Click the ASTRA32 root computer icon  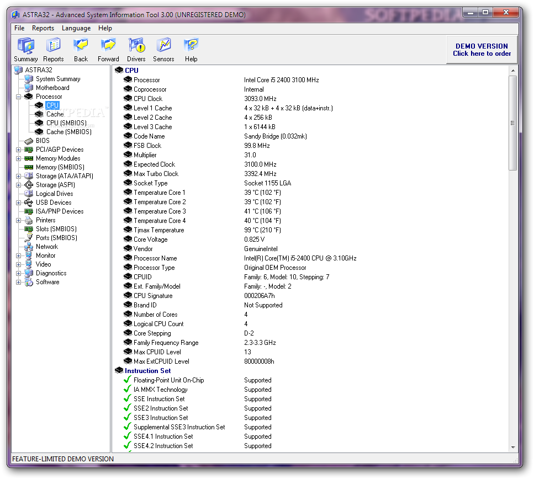pos(18,70)
